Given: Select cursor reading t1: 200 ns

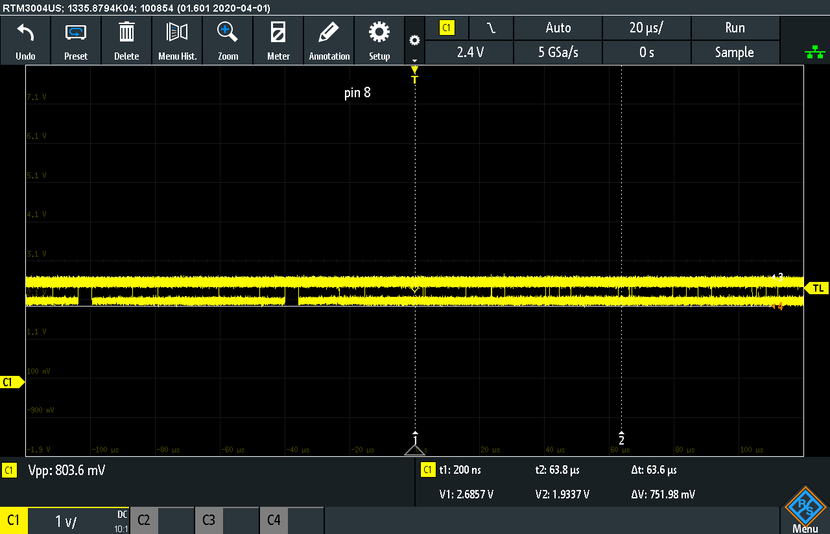Looking at the screenshot, I should [460, 470].
